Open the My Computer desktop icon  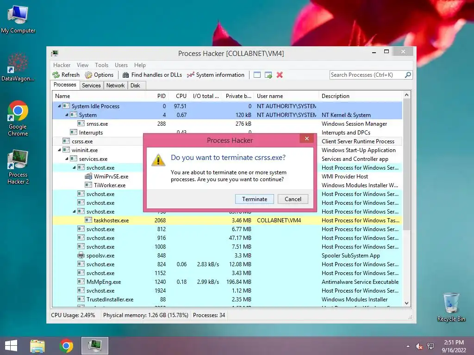tap(18, 18)
